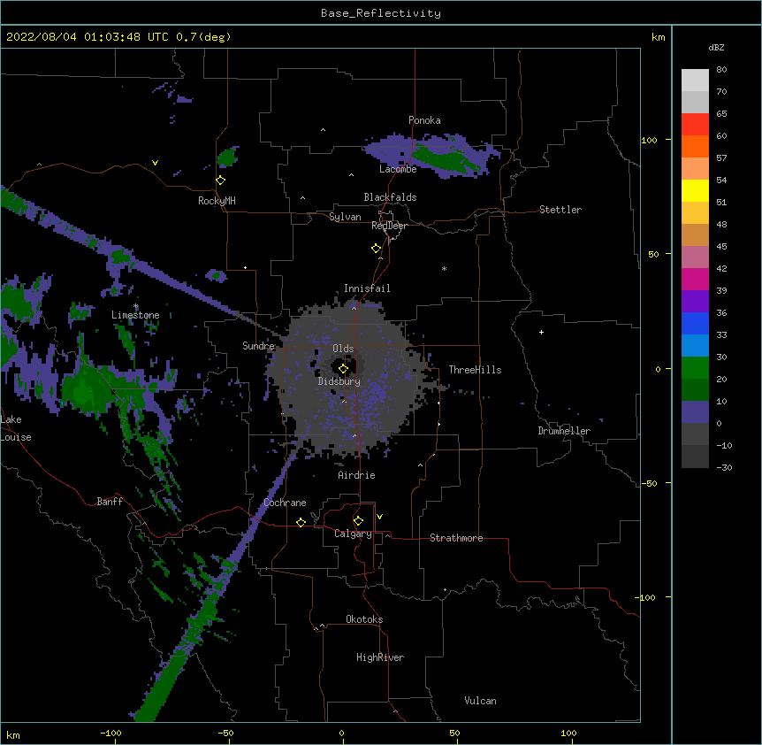This screenshot has height=745, width=762.
Task: Click the Okotoks label
Action: point(364,619)
